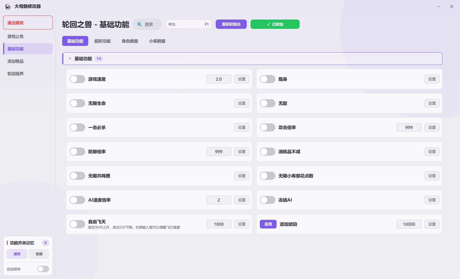Viewport: 460px width, 279px height.
Task: Open 设置 for 攻击倍率
Action: click(x=432, y=127)
